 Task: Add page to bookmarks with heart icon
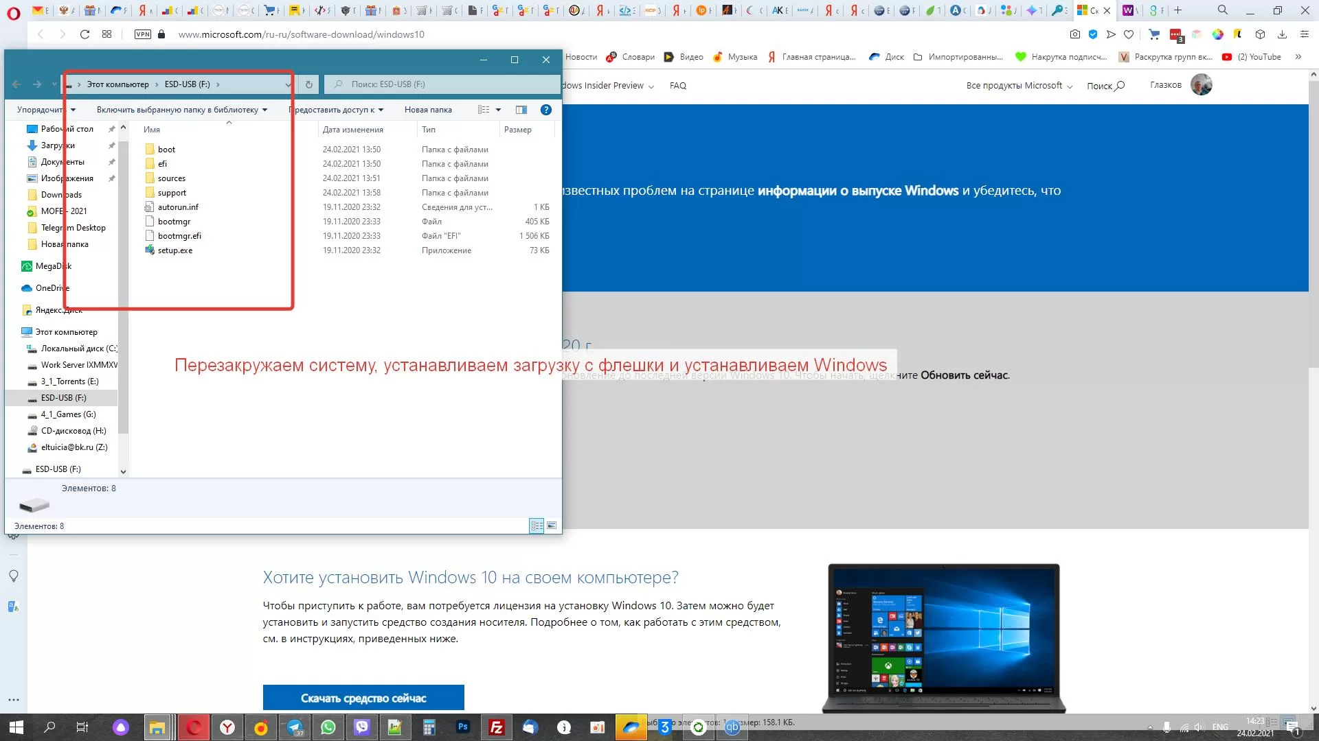[1129, 34]
